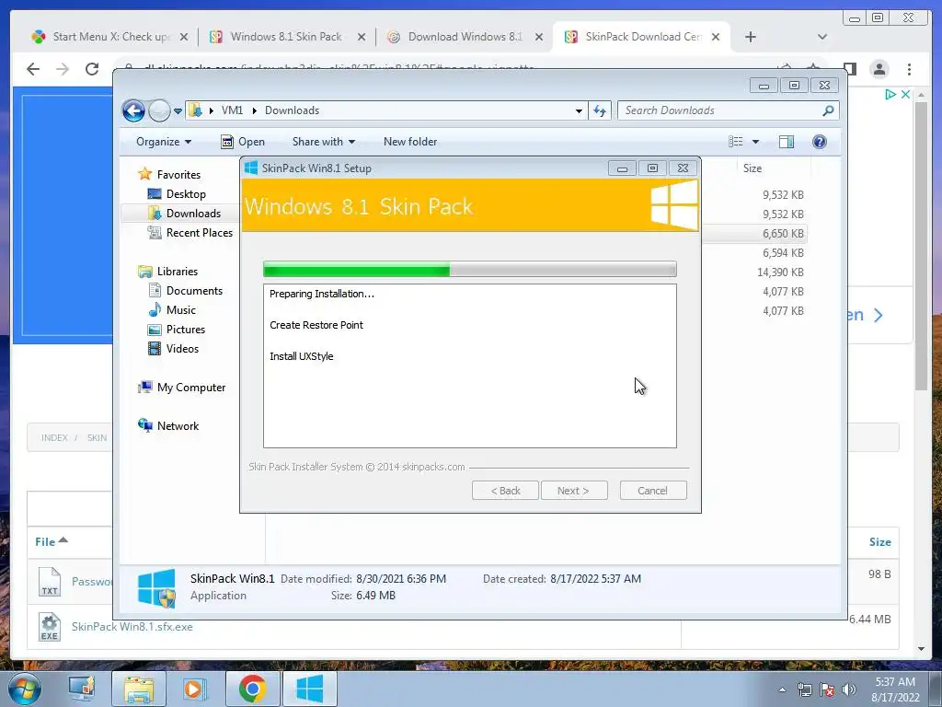
Task: Open the Organize menu
Action: (x=164, y=142)
